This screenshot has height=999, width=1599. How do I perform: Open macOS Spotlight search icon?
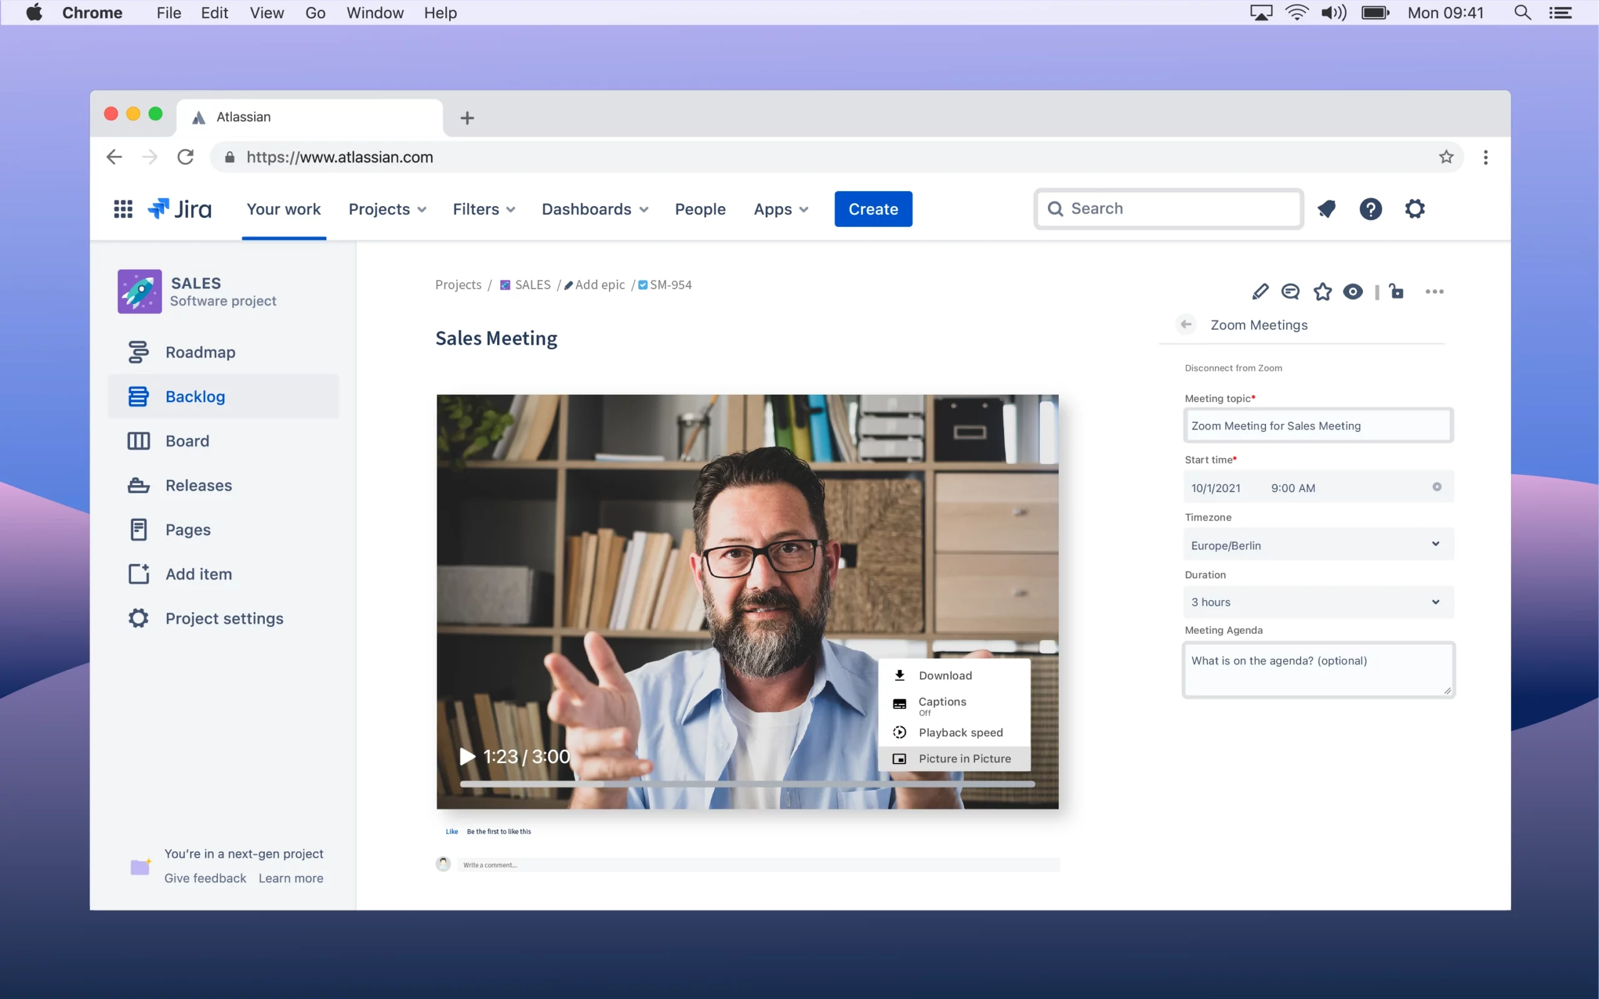pyautogui.click(x=1522, y=12)
